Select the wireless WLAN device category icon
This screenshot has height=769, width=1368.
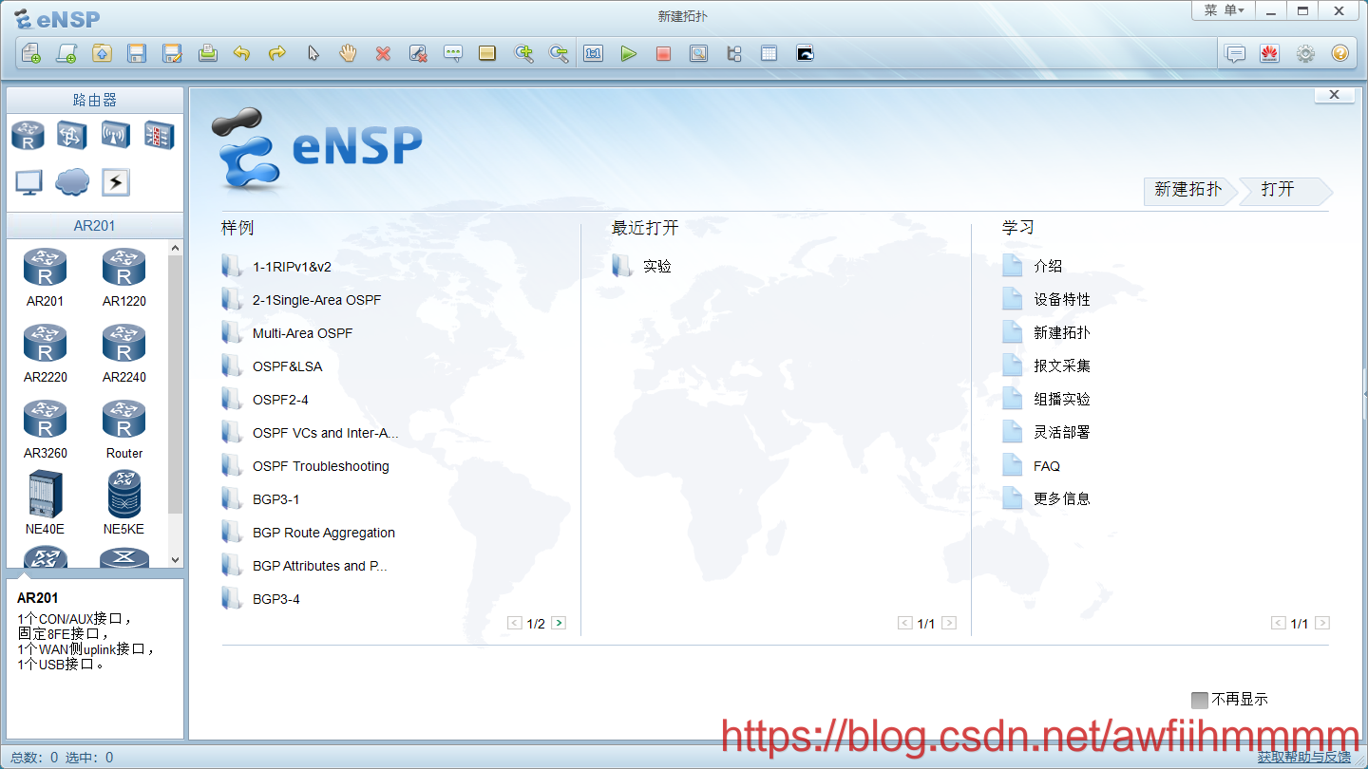coord(115,135)
